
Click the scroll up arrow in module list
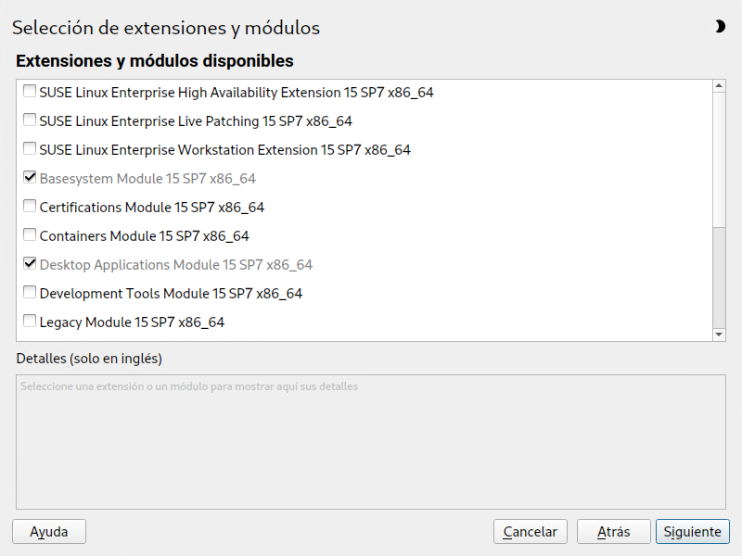pos(719,85)
